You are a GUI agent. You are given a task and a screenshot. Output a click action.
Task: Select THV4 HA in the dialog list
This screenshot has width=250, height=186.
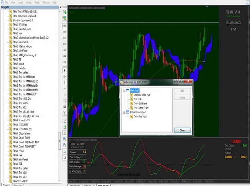tap(138, 99)
